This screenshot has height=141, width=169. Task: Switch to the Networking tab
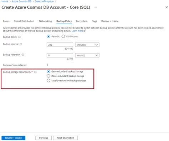pos(45,21)
